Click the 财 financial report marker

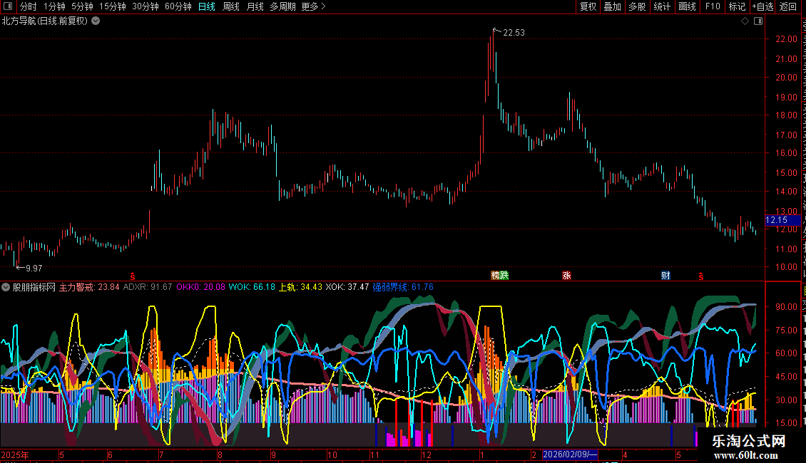click(x=665, y=275)
